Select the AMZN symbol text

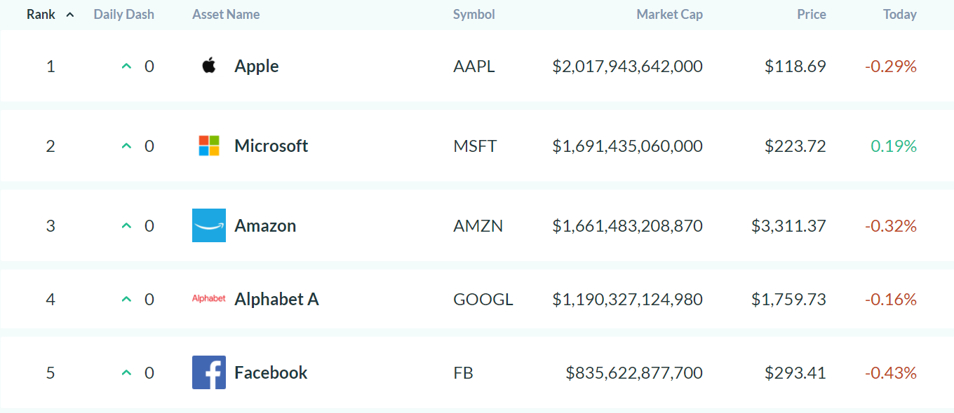tap(478, 226)
